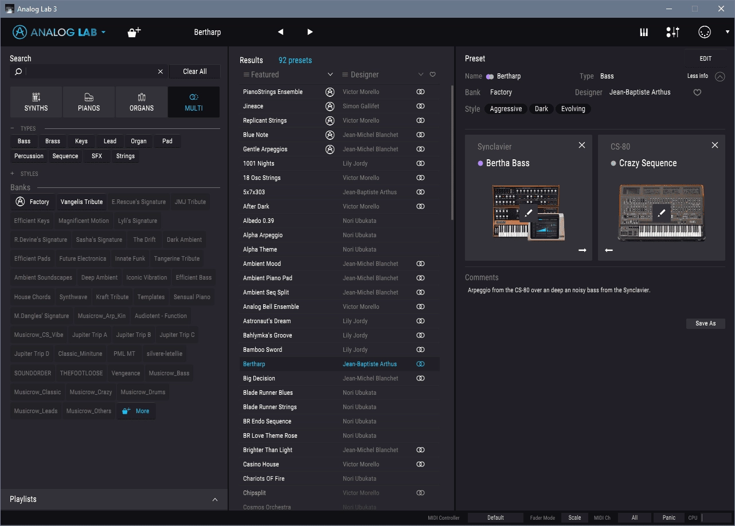The width and height of the screenshot is (735, 526).
Task: Click the Clear All button
Action: [195, 72]
